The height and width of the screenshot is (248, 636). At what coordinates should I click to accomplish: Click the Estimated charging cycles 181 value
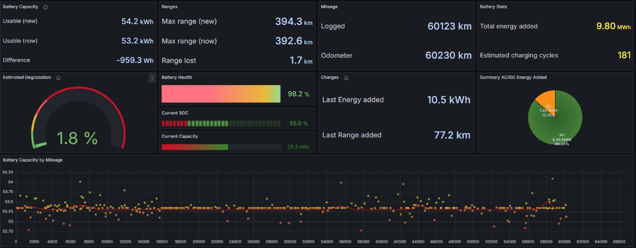pyautogui.click(x=624, y=55)
